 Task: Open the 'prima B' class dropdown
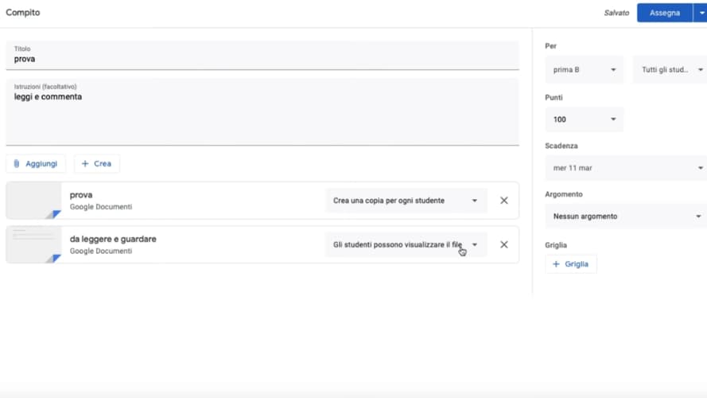[585, 70]
